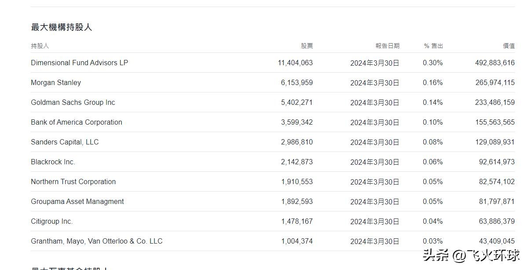Click the 头条 @飞火环球 watermark
Screen dimensions: 528x270
(x=471, y=255)
